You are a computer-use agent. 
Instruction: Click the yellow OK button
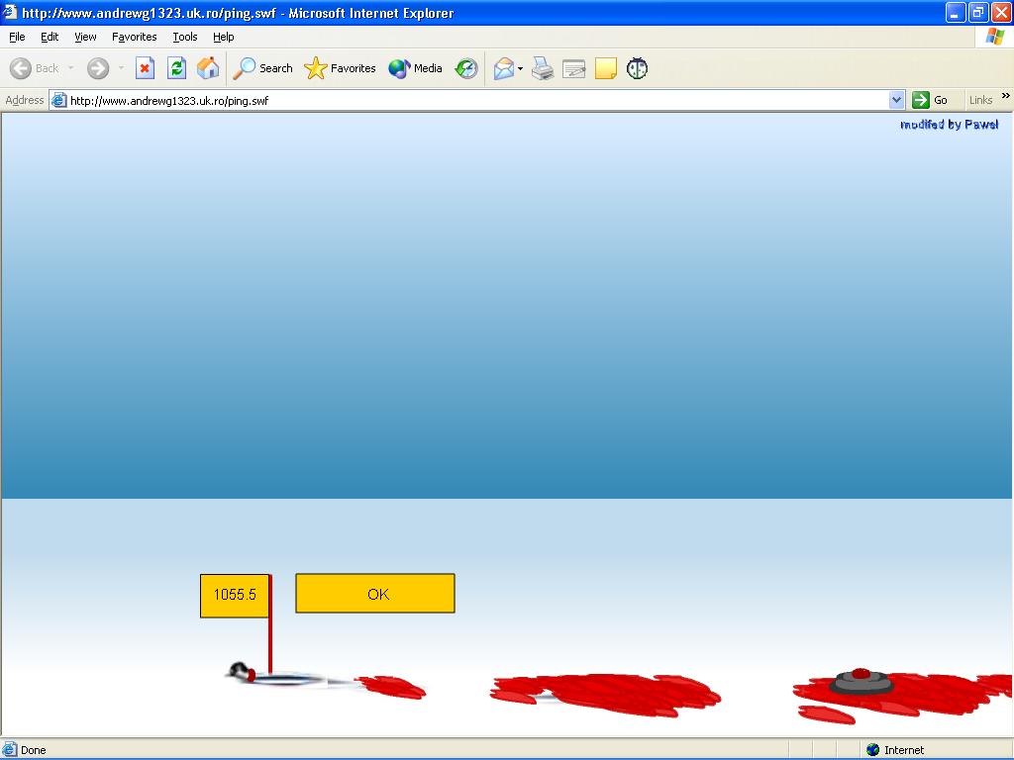(x=375, y=594)
